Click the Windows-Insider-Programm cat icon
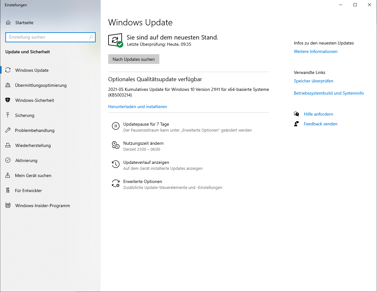The width and height of the screenshot is (377, 292). coord(8,206)
